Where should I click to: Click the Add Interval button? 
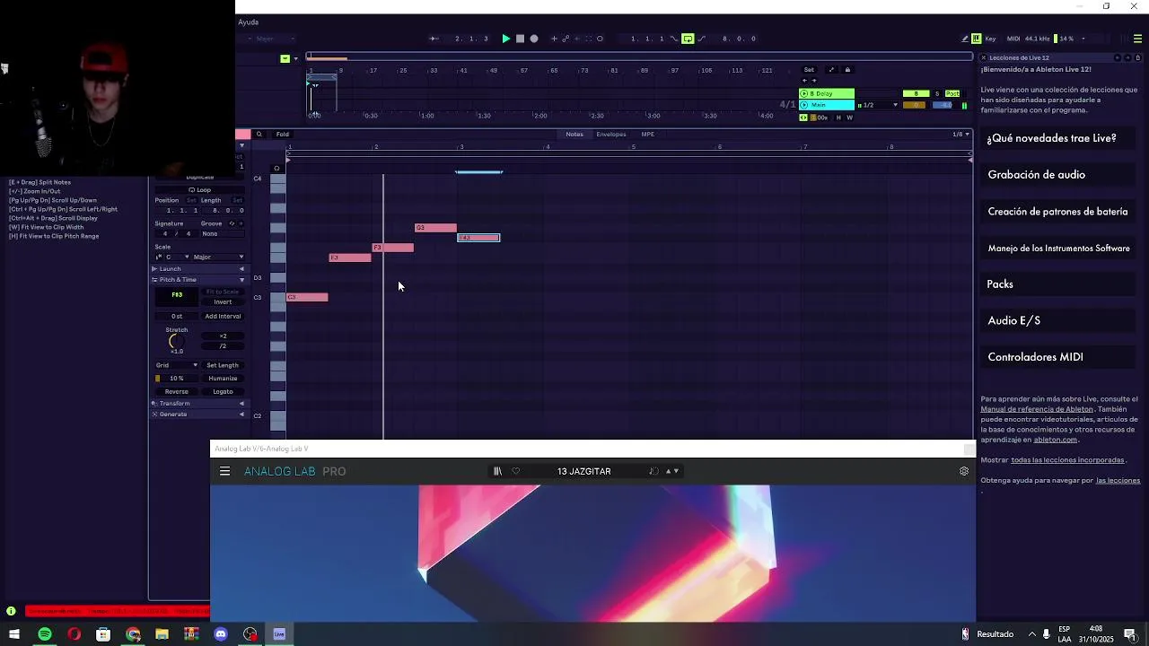223,316
